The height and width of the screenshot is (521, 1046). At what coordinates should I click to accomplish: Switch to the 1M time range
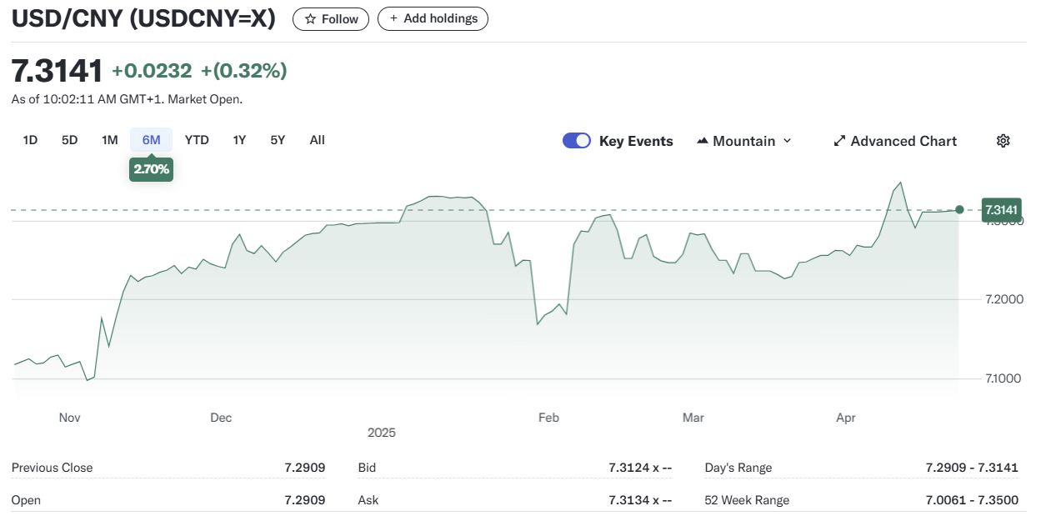109,140
